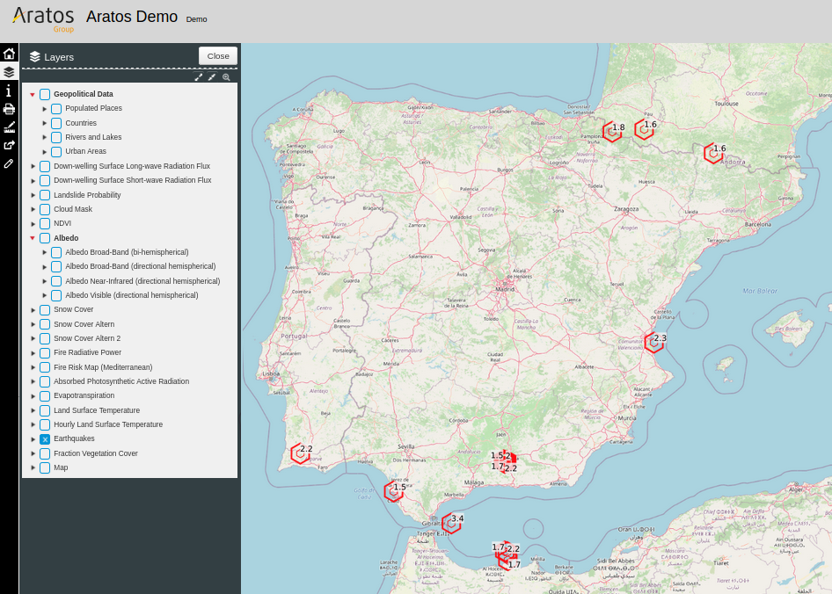The image size is (832, 594).
Task: Click the Print icon in sidebar
Action: click(9, 109)
